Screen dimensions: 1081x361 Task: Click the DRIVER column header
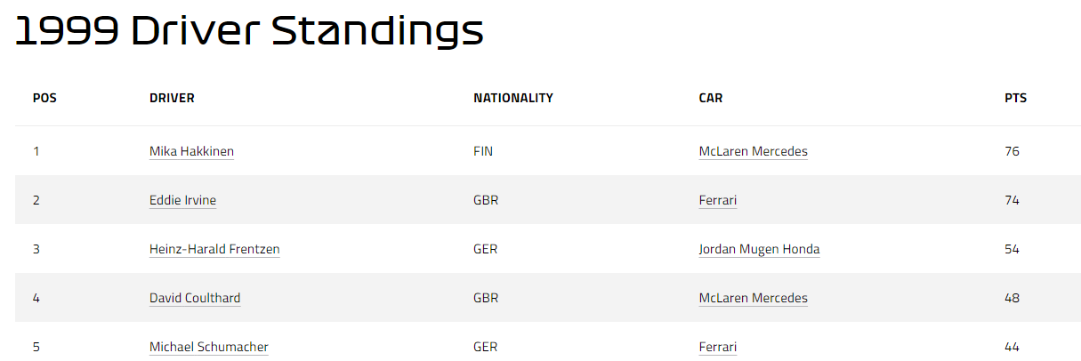[172, 98]
